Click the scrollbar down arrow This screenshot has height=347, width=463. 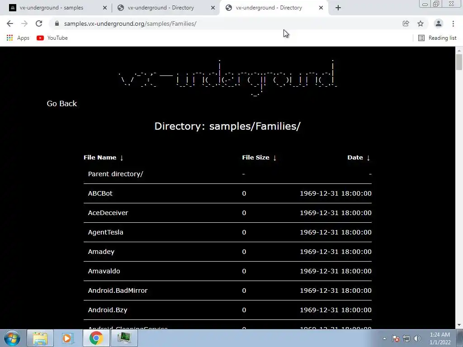click(x=459, y=325)
